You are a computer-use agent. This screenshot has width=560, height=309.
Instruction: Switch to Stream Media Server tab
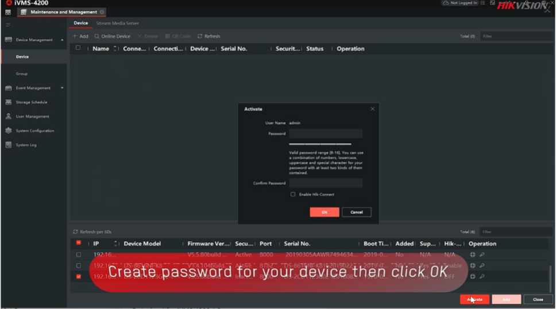point(118,23)
